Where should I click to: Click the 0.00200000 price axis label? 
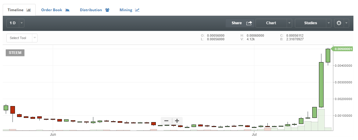tap(343, 99)
